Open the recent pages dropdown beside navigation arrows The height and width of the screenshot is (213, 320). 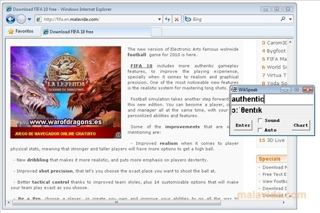pyautogui.click(x=30, y=19)
